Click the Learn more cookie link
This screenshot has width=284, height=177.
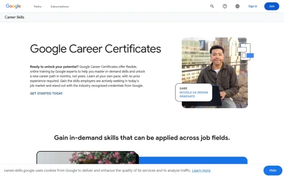click(x=201, y=170)
